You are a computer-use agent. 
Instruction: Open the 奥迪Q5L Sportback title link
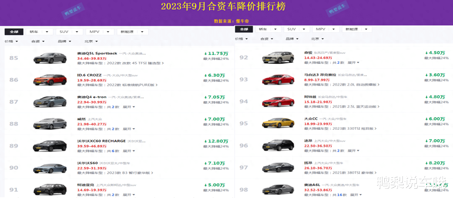tap(97, 53)
